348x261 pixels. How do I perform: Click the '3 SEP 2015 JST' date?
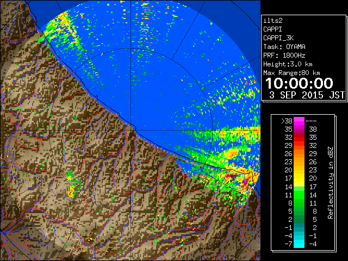click(307, 95)
